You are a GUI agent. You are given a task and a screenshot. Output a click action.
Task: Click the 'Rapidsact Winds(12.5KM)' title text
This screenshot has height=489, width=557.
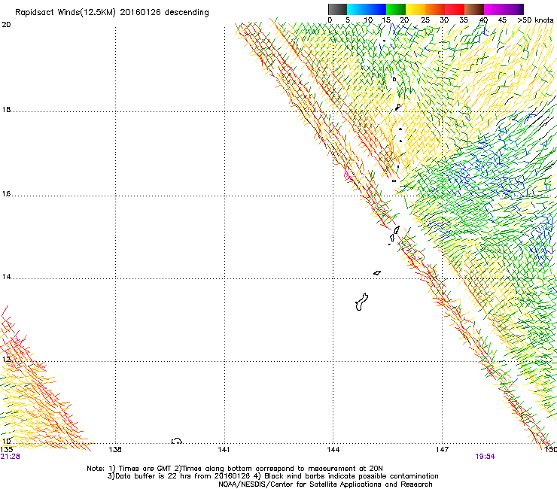tap(65, 13)
